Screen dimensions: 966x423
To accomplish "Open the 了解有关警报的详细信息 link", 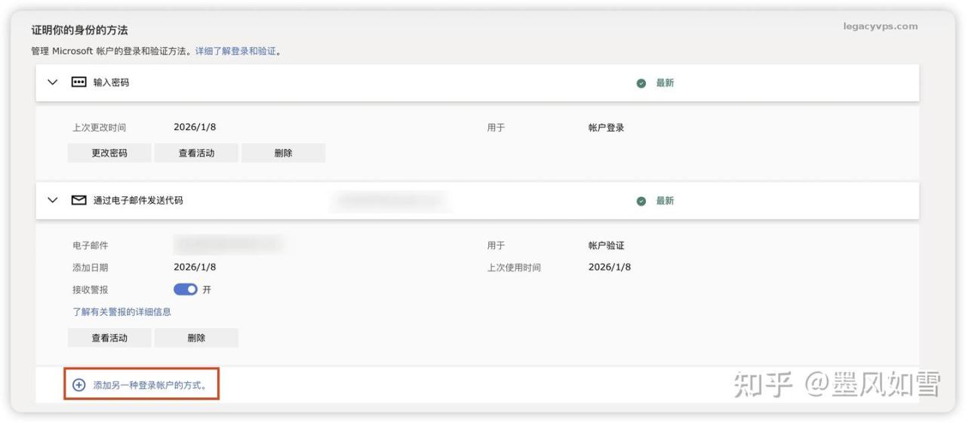I will coord(122,311).
